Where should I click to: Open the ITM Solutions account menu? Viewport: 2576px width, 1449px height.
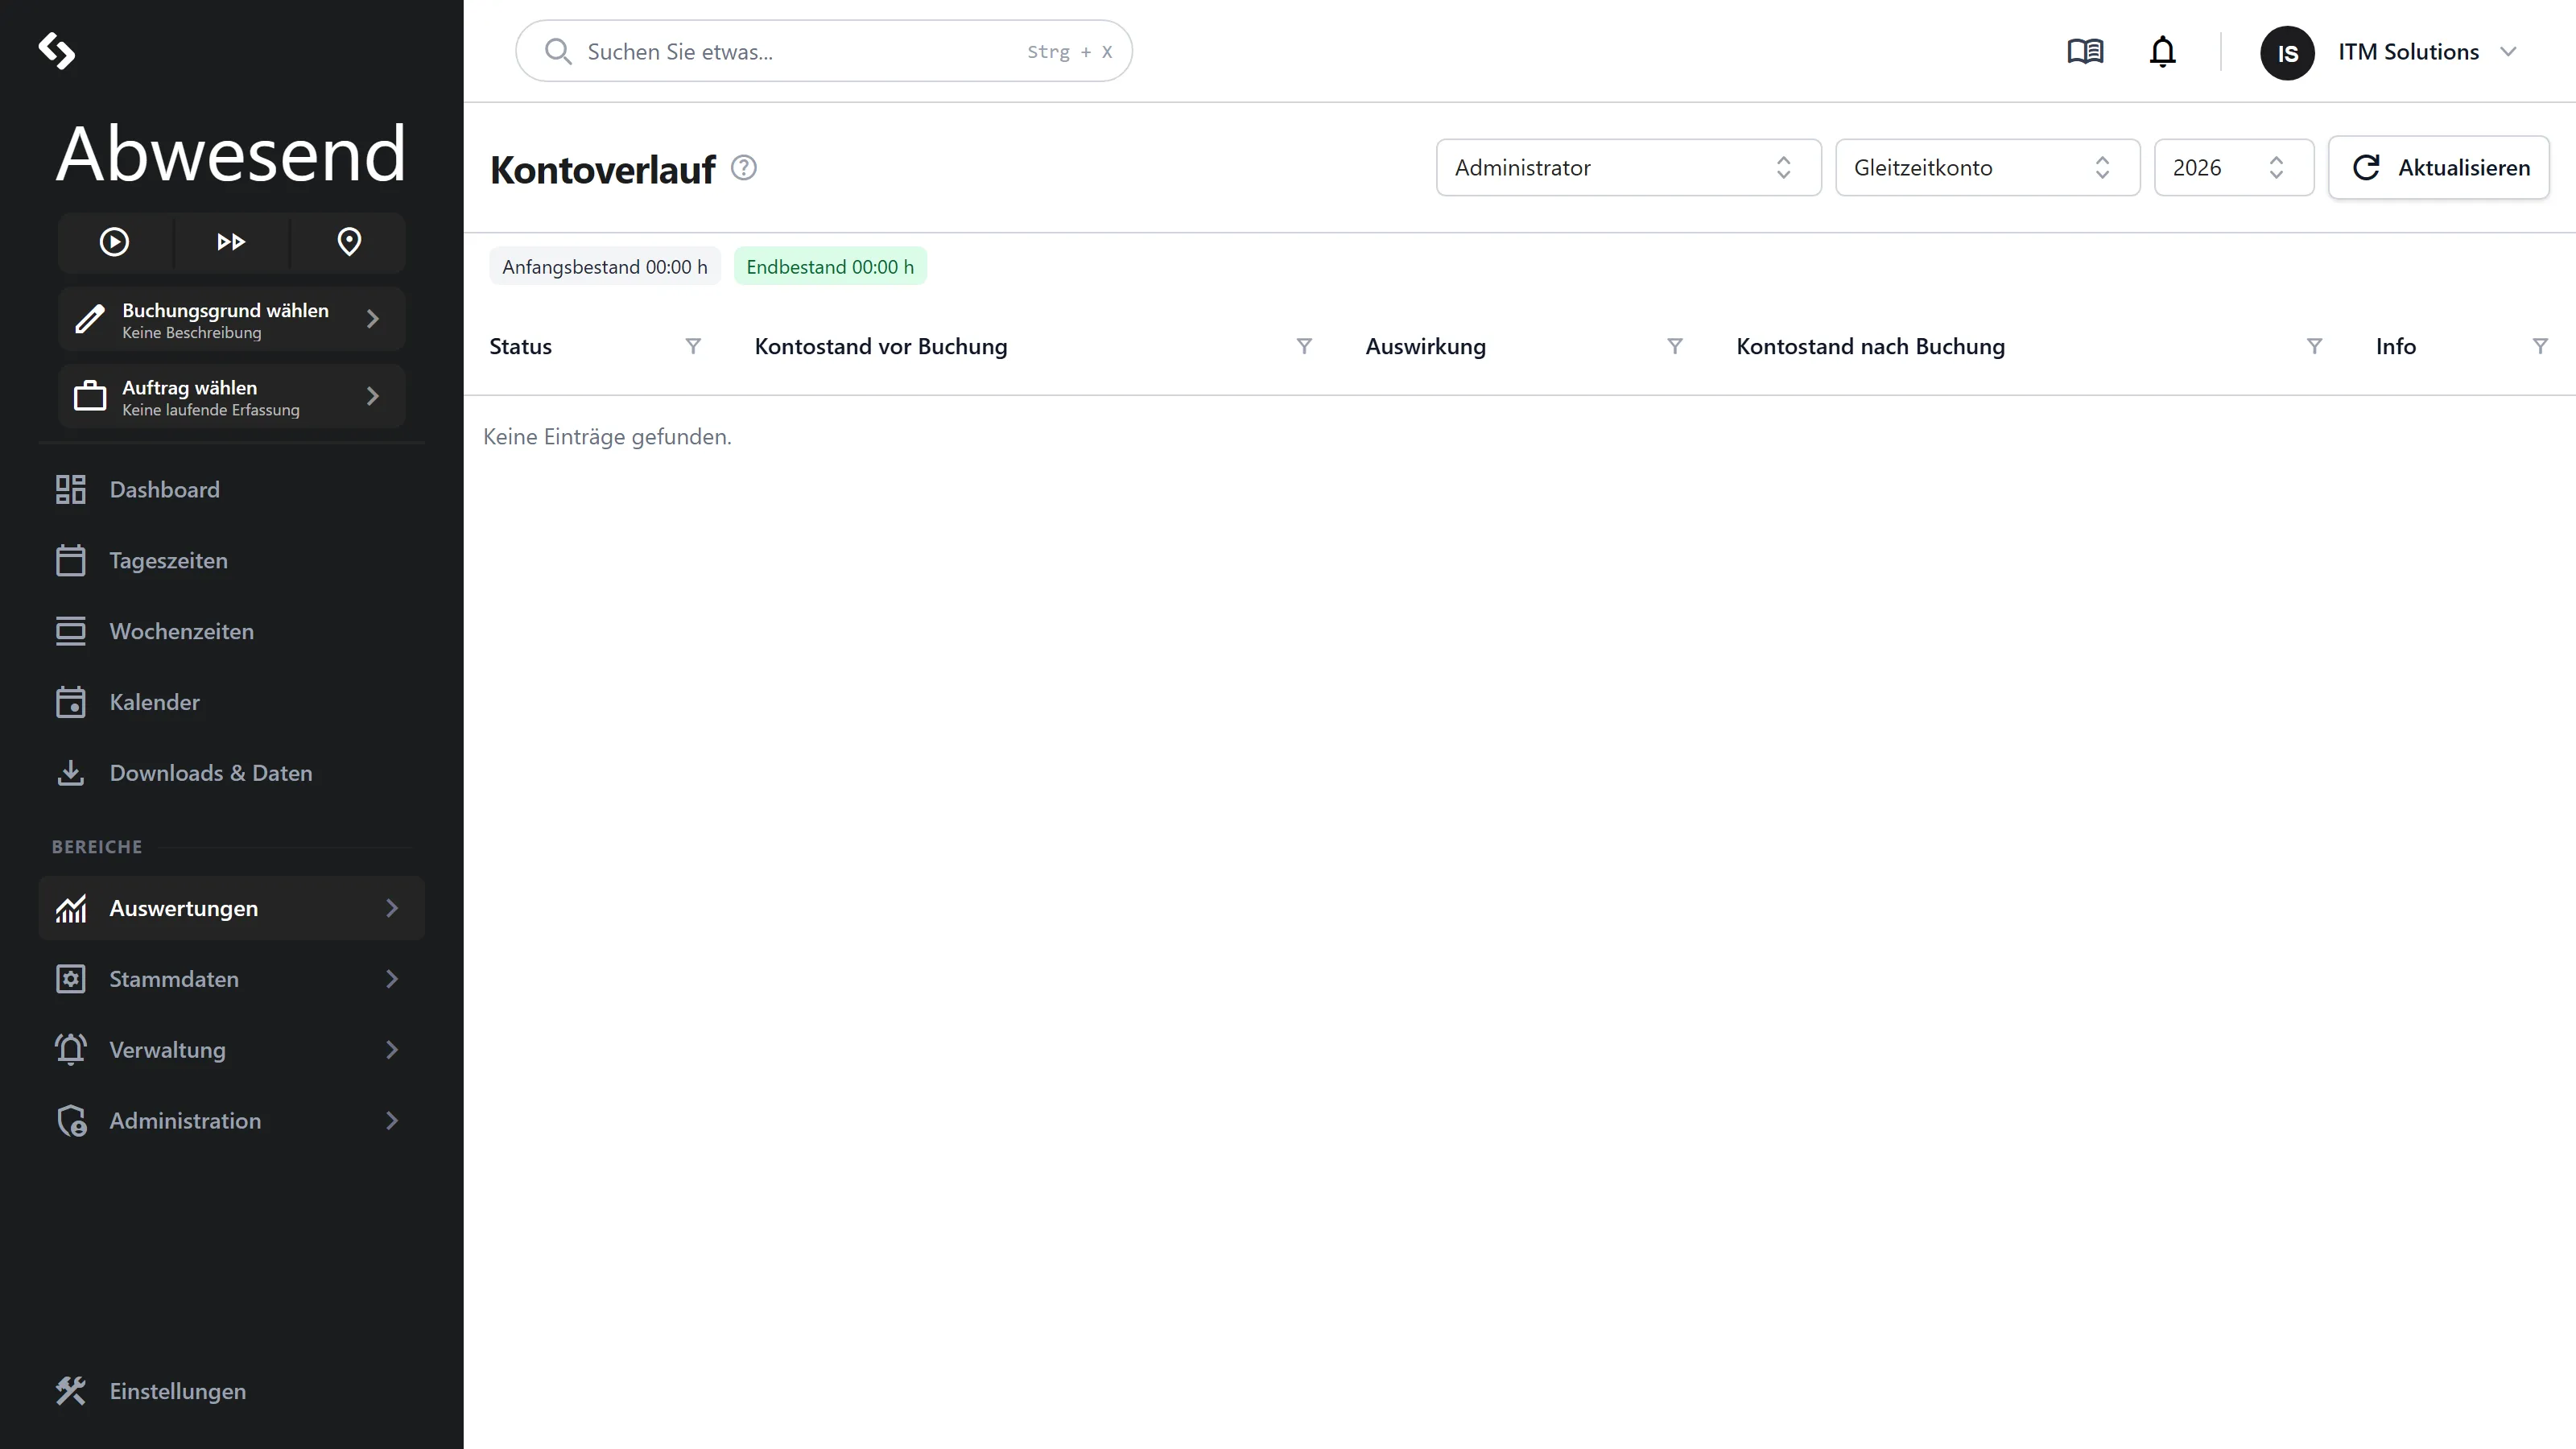pos(2427,52)
